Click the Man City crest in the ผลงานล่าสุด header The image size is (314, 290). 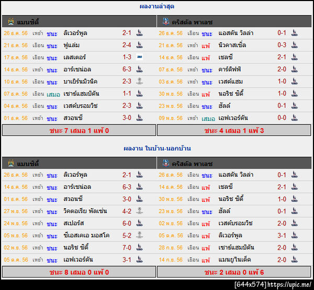click(11, 22)
